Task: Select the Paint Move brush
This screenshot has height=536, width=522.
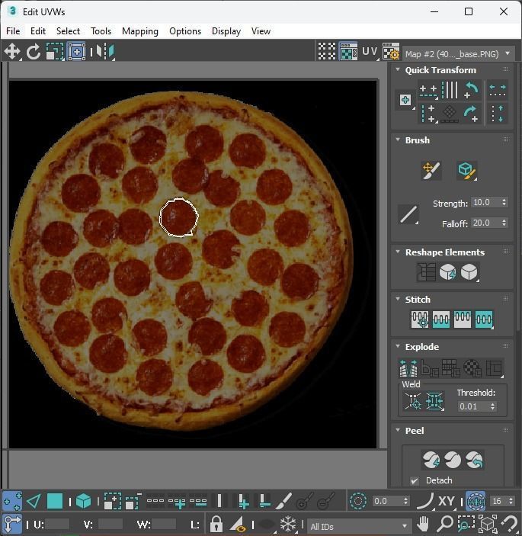Action: pos(431,171)
